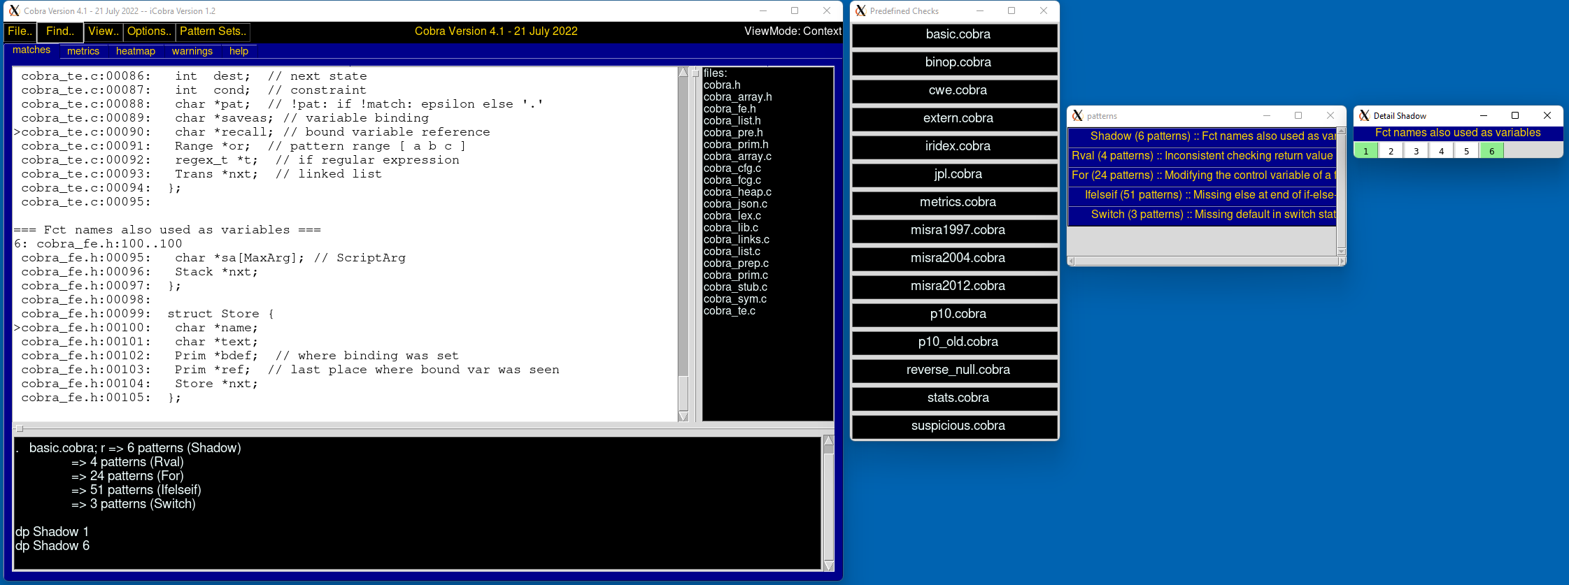Select pattern number 6 in Detail Shadow
Image resolution: width=1569 pixels, height=585 pixels.
click(1491, 151)
